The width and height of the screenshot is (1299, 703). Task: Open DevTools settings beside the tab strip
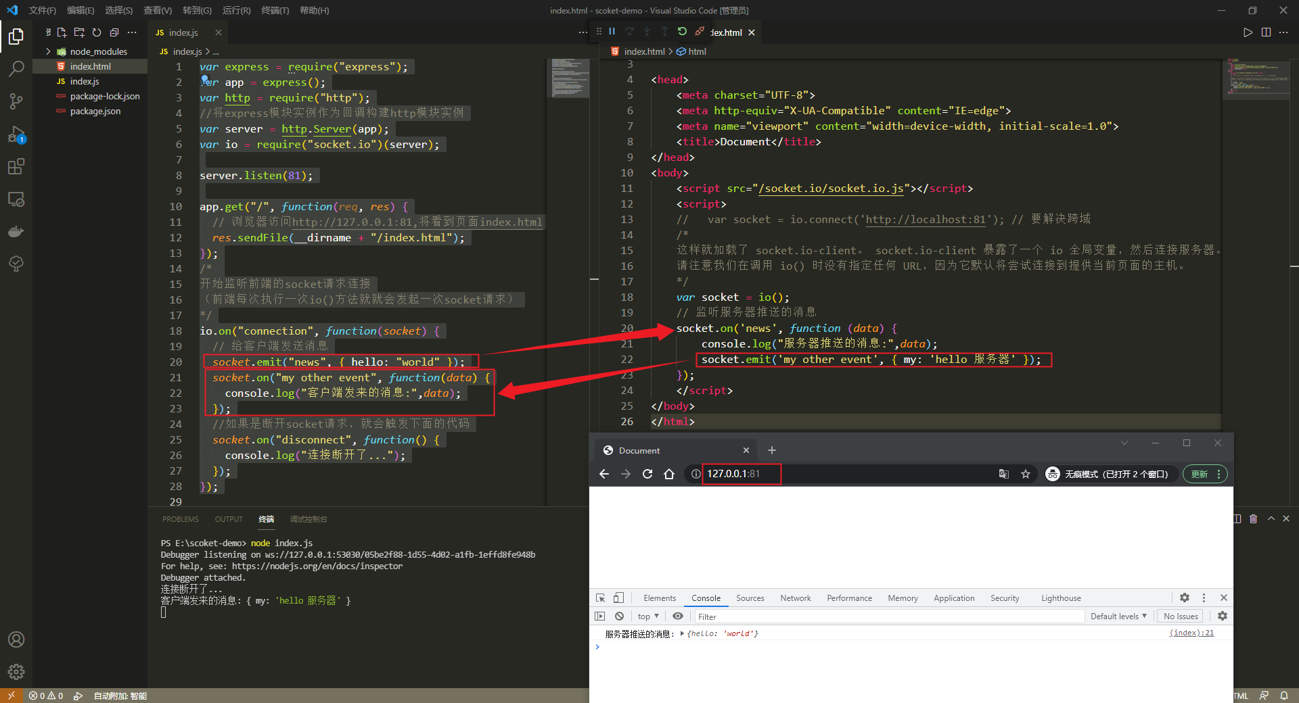click(x=1185, y=598)
